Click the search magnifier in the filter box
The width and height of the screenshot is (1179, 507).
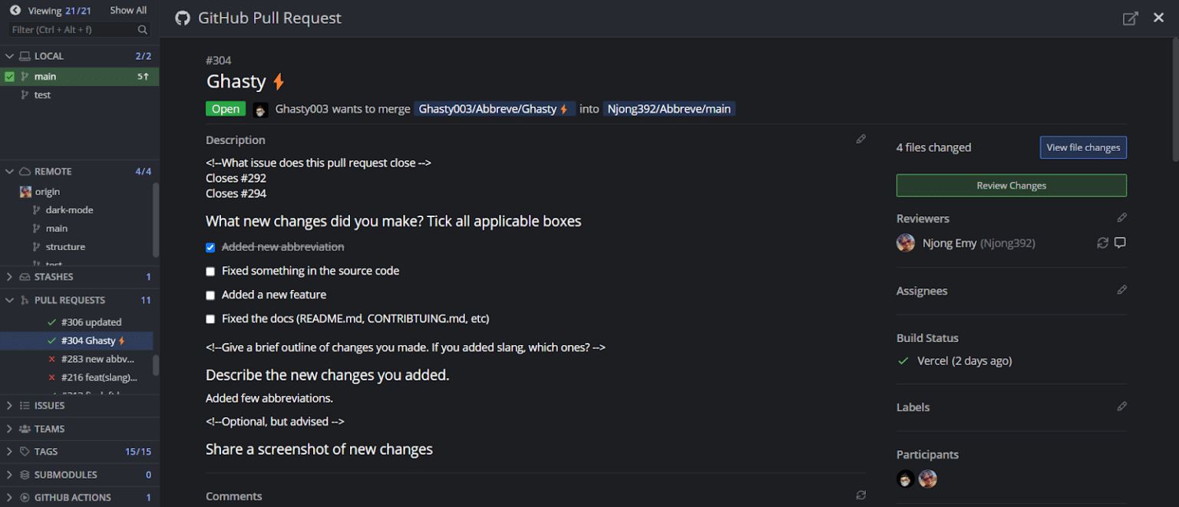[x=142, y=29]
